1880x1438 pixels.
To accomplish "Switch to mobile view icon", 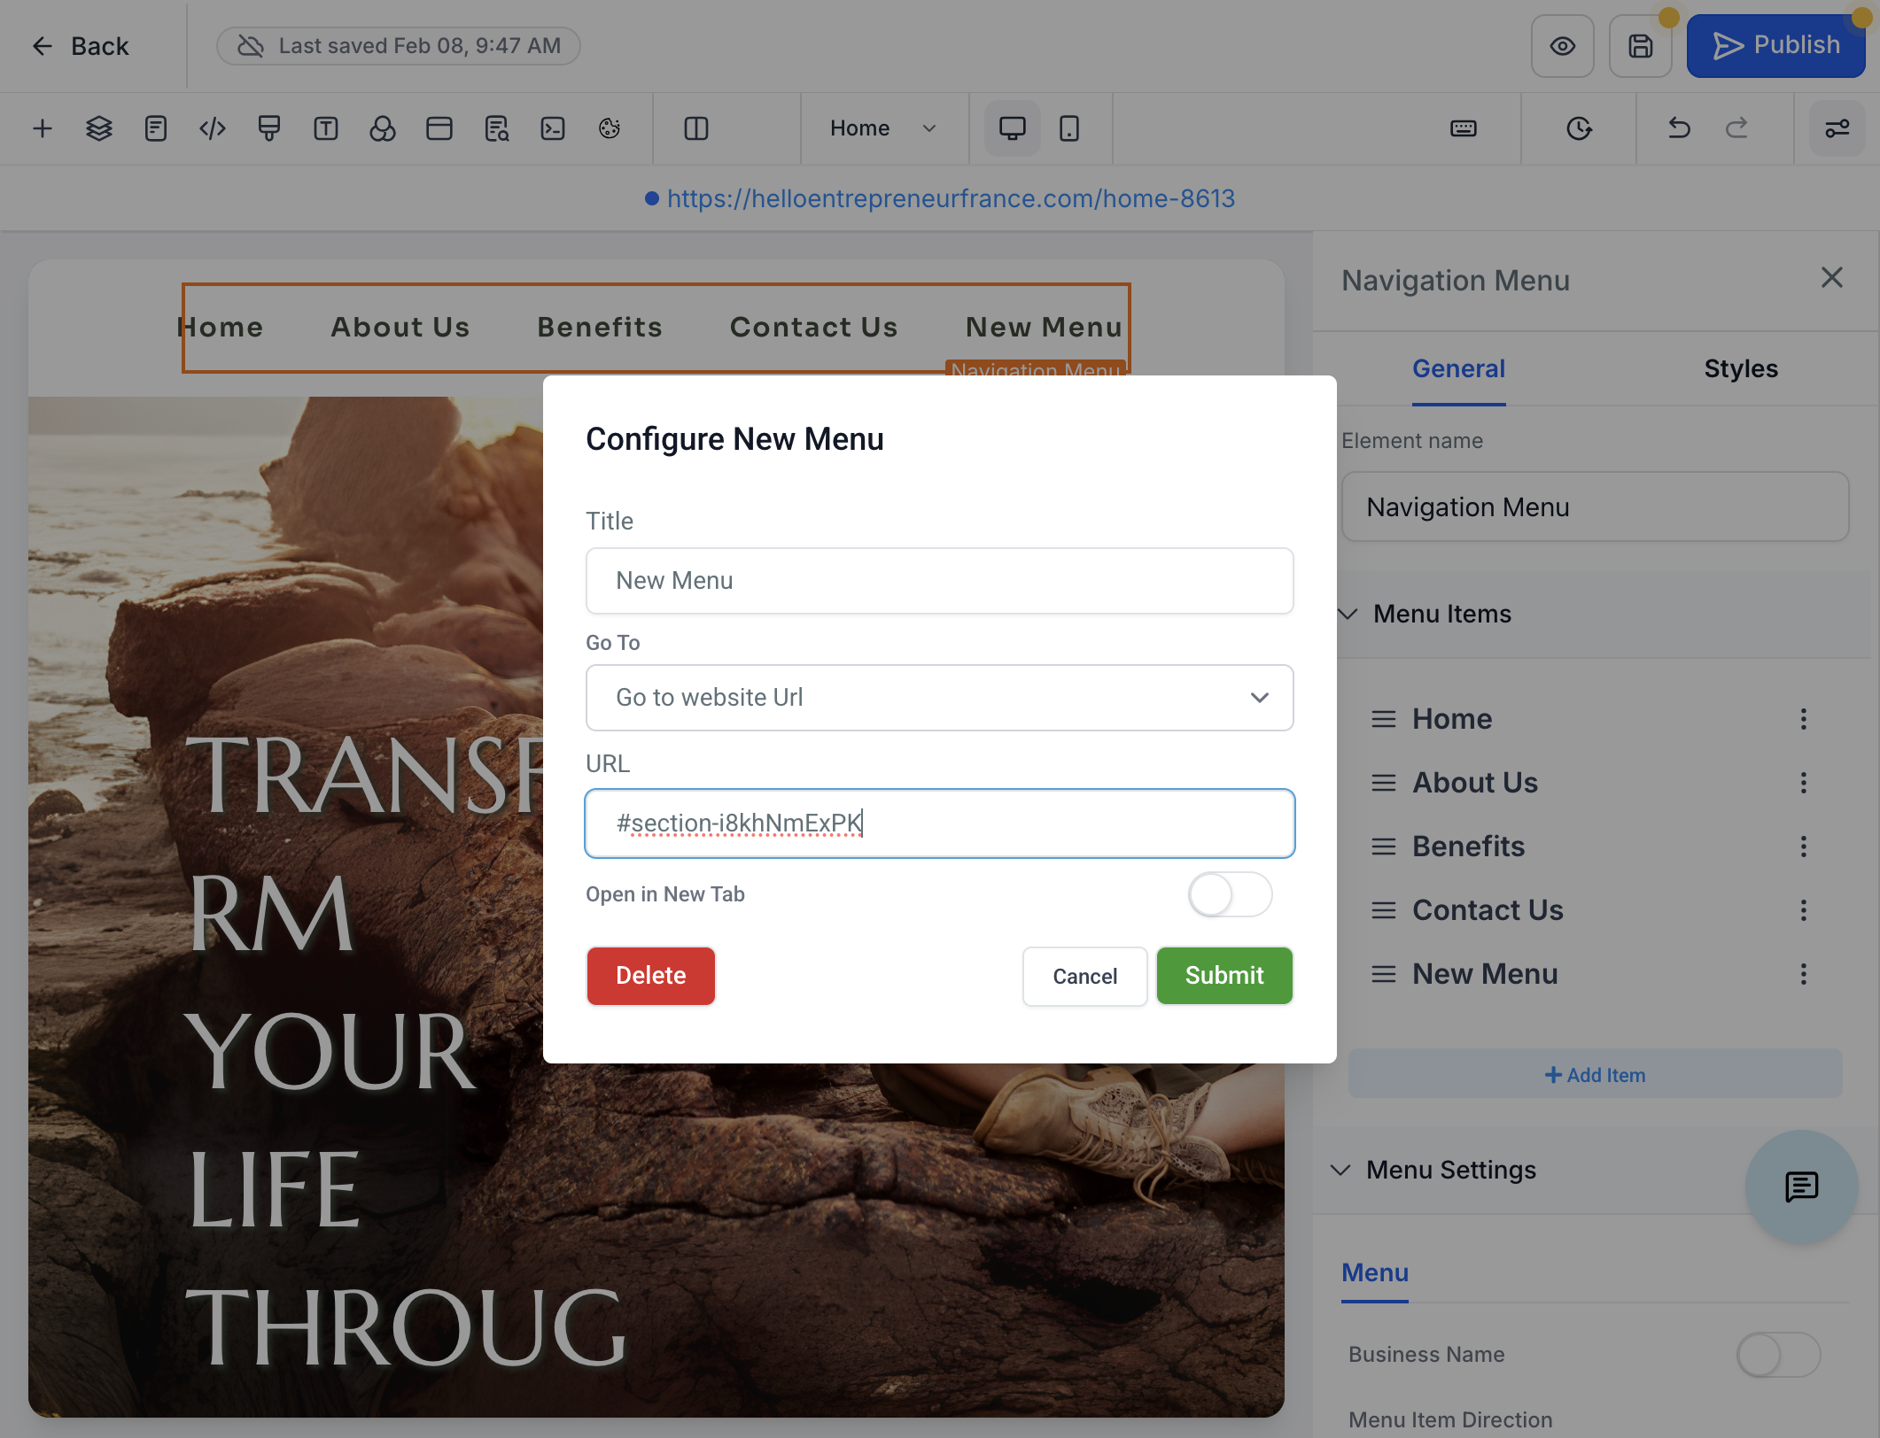I will click(x=1069, y=128).
